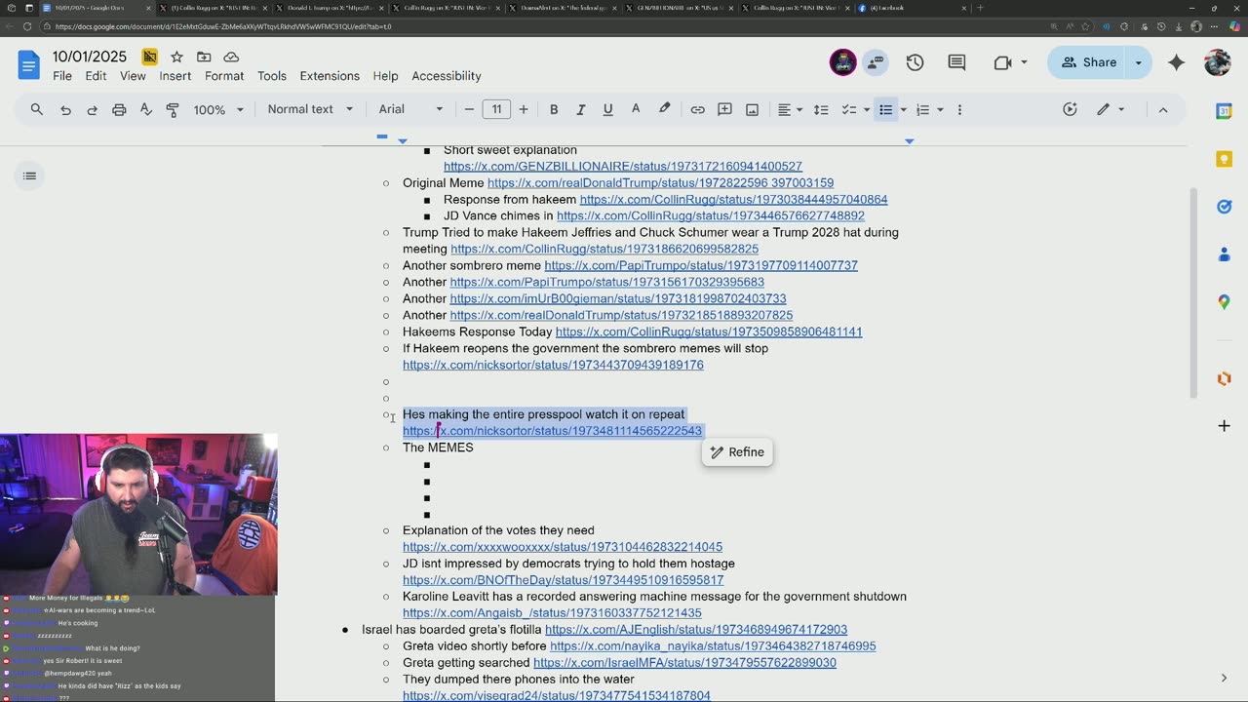Click the document vertical scrollbar

(1193, 292)
